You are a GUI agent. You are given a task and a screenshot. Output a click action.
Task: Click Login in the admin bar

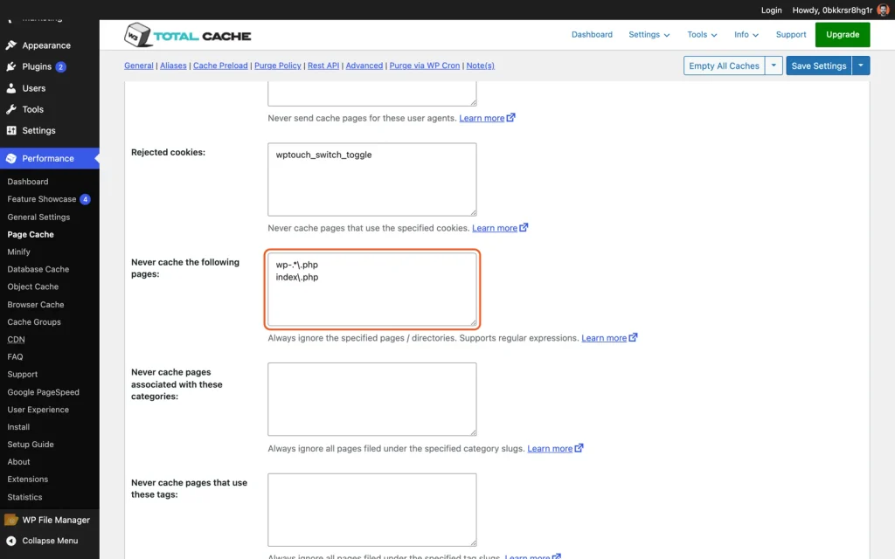[x=771, y=10]
